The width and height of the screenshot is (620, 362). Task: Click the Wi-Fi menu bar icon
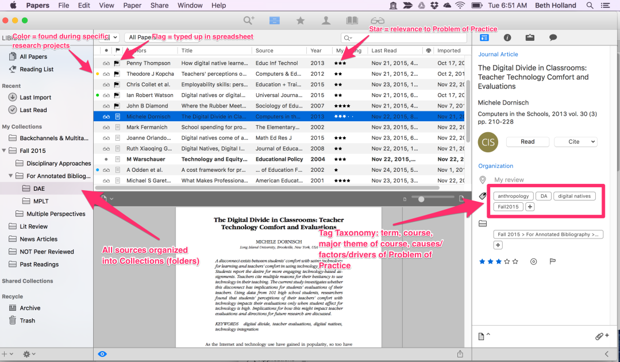460,5
